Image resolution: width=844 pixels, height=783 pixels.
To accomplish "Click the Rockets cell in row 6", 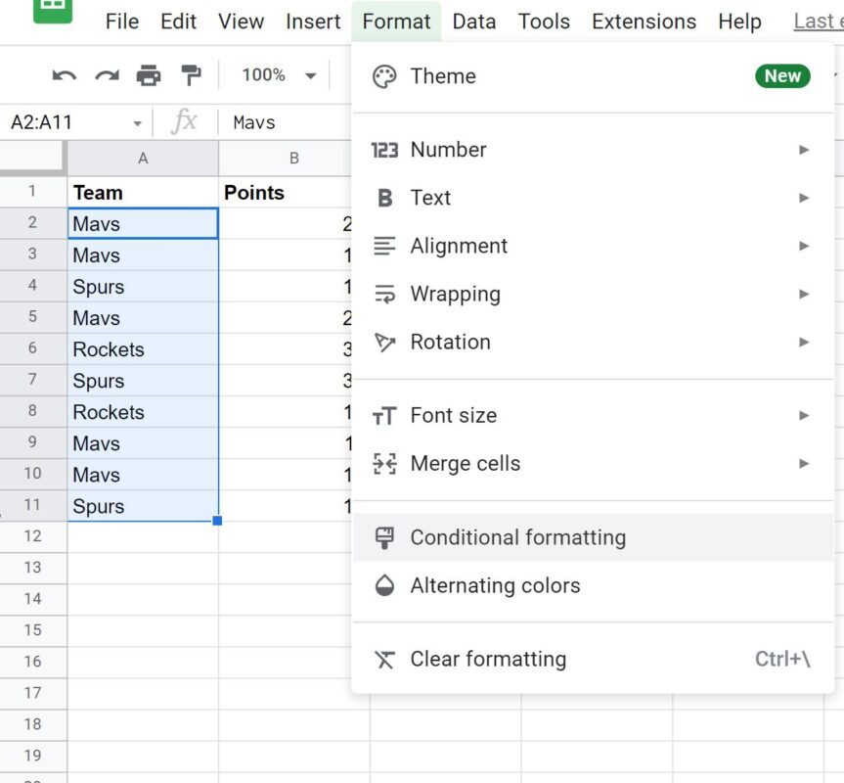I will pyautogui.click(x=143, y=349).
